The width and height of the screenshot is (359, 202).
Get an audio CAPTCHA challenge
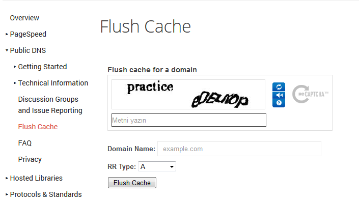[x=279, y=95]
